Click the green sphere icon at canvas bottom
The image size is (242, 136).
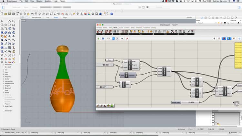click(x=112, y=106)
